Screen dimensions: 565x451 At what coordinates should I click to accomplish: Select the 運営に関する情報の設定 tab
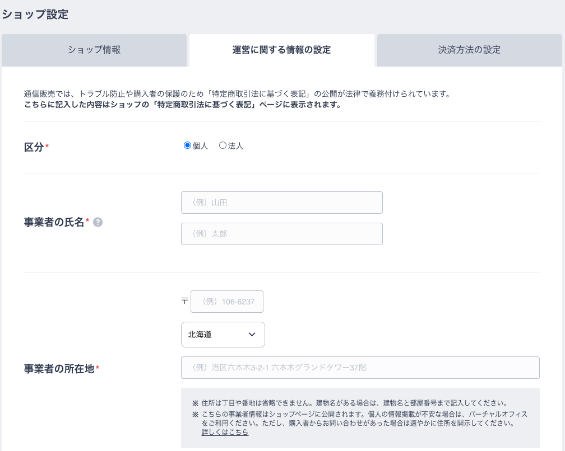click(282, 50)
